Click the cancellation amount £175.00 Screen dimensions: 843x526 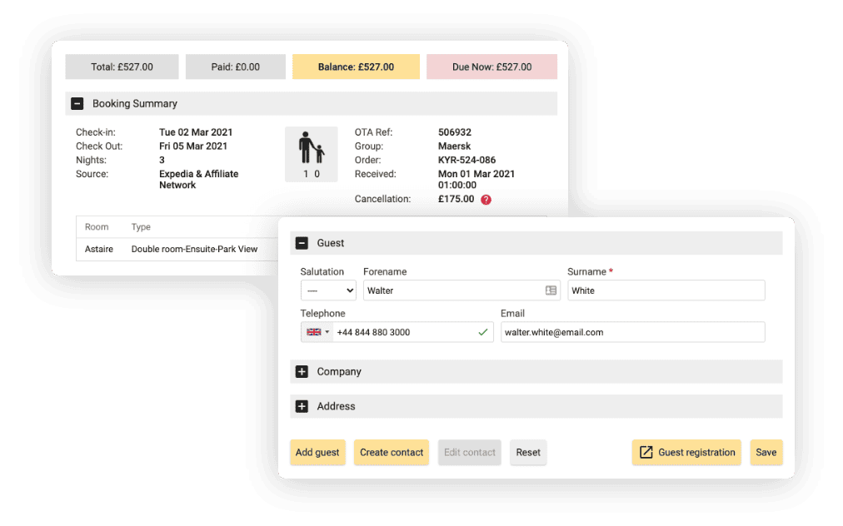pos(456,199)
